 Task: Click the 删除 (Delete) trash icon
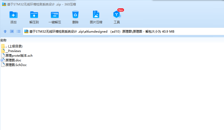pyautogui.click(x=75, y=15)
